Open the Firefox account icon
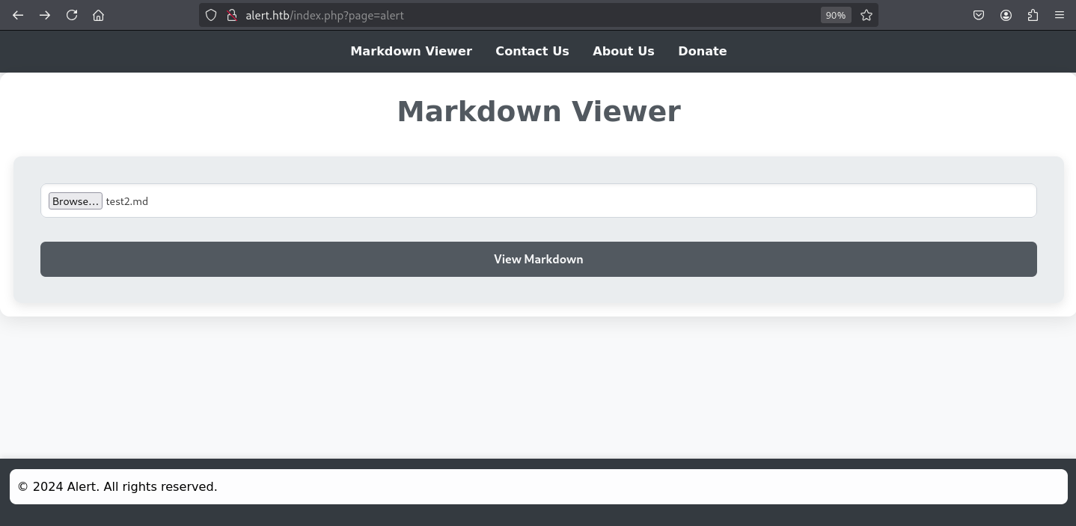 click(1006, 15)
